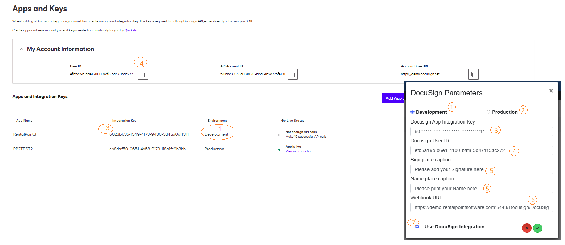Click the Add App button

pos(393,98)
